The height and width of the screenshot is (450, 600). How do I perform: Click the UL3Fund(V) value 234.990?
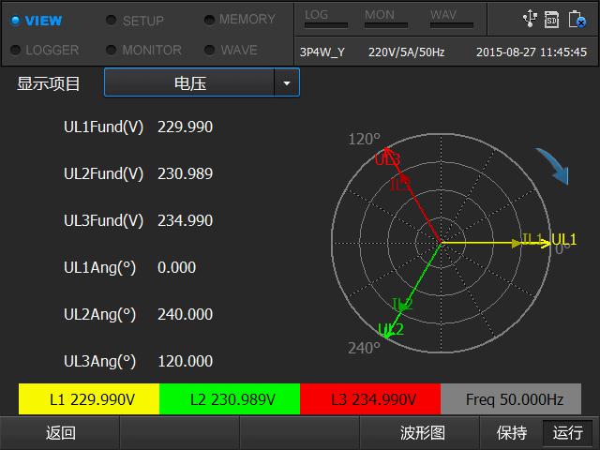(x=186, y=220)
